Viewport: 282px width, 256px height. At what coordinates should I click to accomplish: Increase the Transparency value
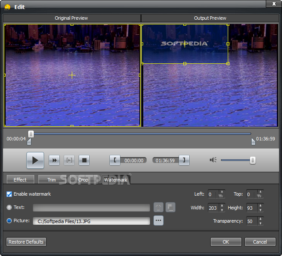(260, 219)
